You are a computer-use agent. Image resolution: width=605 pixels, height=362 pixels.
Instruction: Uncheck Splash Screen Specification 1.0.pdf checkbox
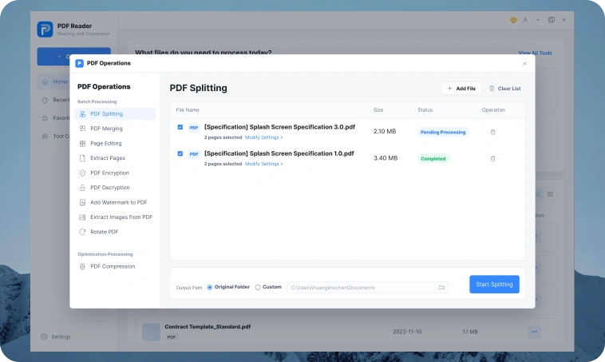click(180, 153)
